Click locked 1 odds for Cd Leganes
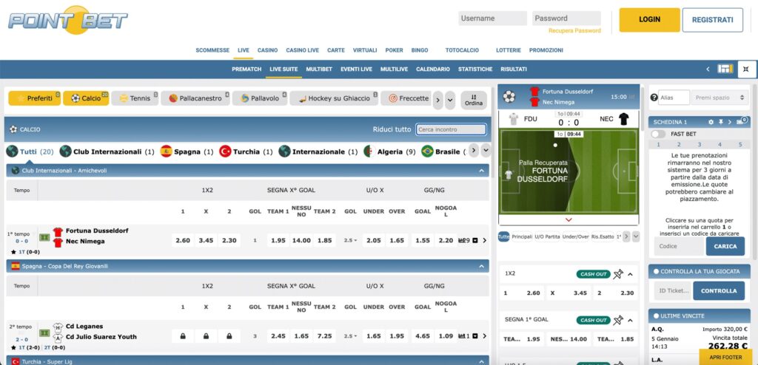758x365 pixels. (183, 336)
